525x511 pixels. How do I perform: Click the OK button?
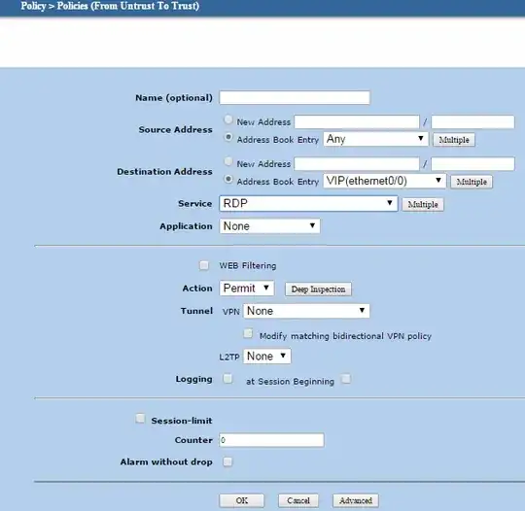click(242, 500)
